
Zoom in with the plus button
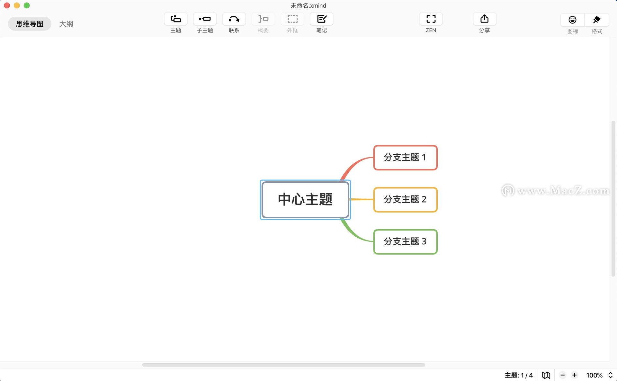coord(574,375)
